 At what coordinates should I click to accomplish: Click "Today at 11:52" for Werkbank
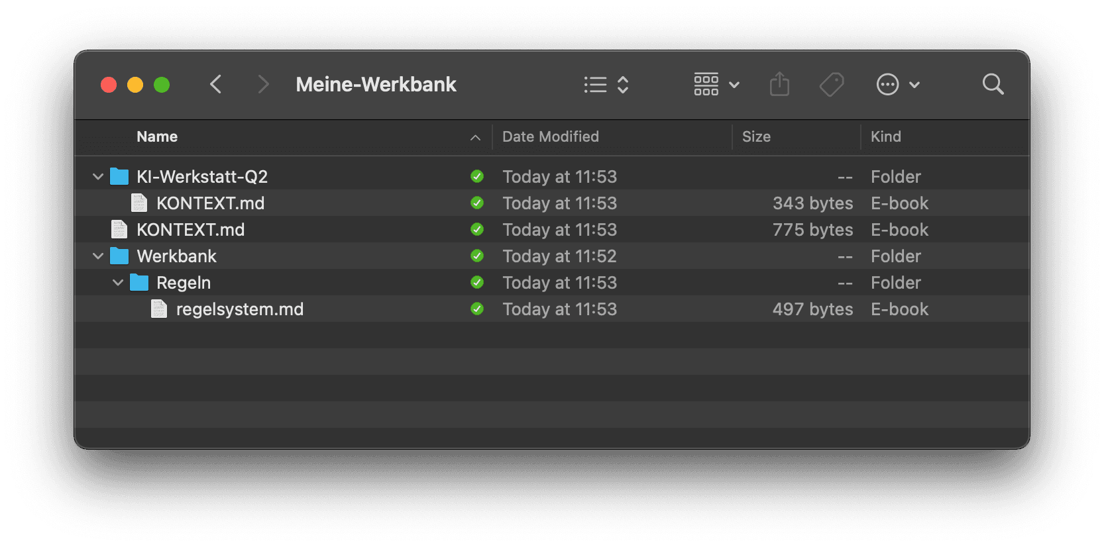pyautogui.click(x=559, y=256)
